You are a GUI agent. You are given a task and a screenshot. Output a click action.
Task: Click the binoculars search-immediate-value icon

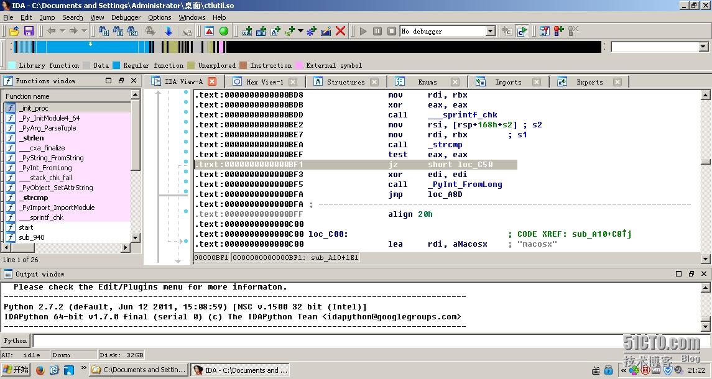click(x=103, y=31)
